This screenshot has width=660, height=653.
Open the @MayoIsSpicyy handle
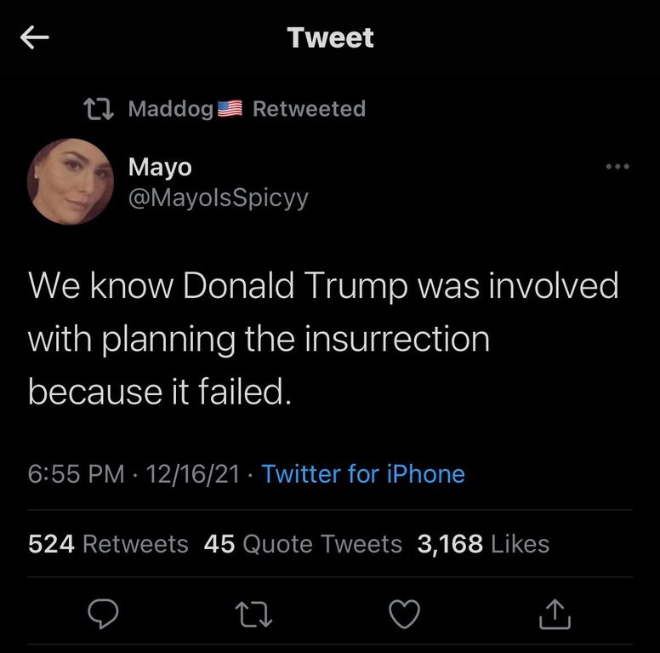pos(218,198)
